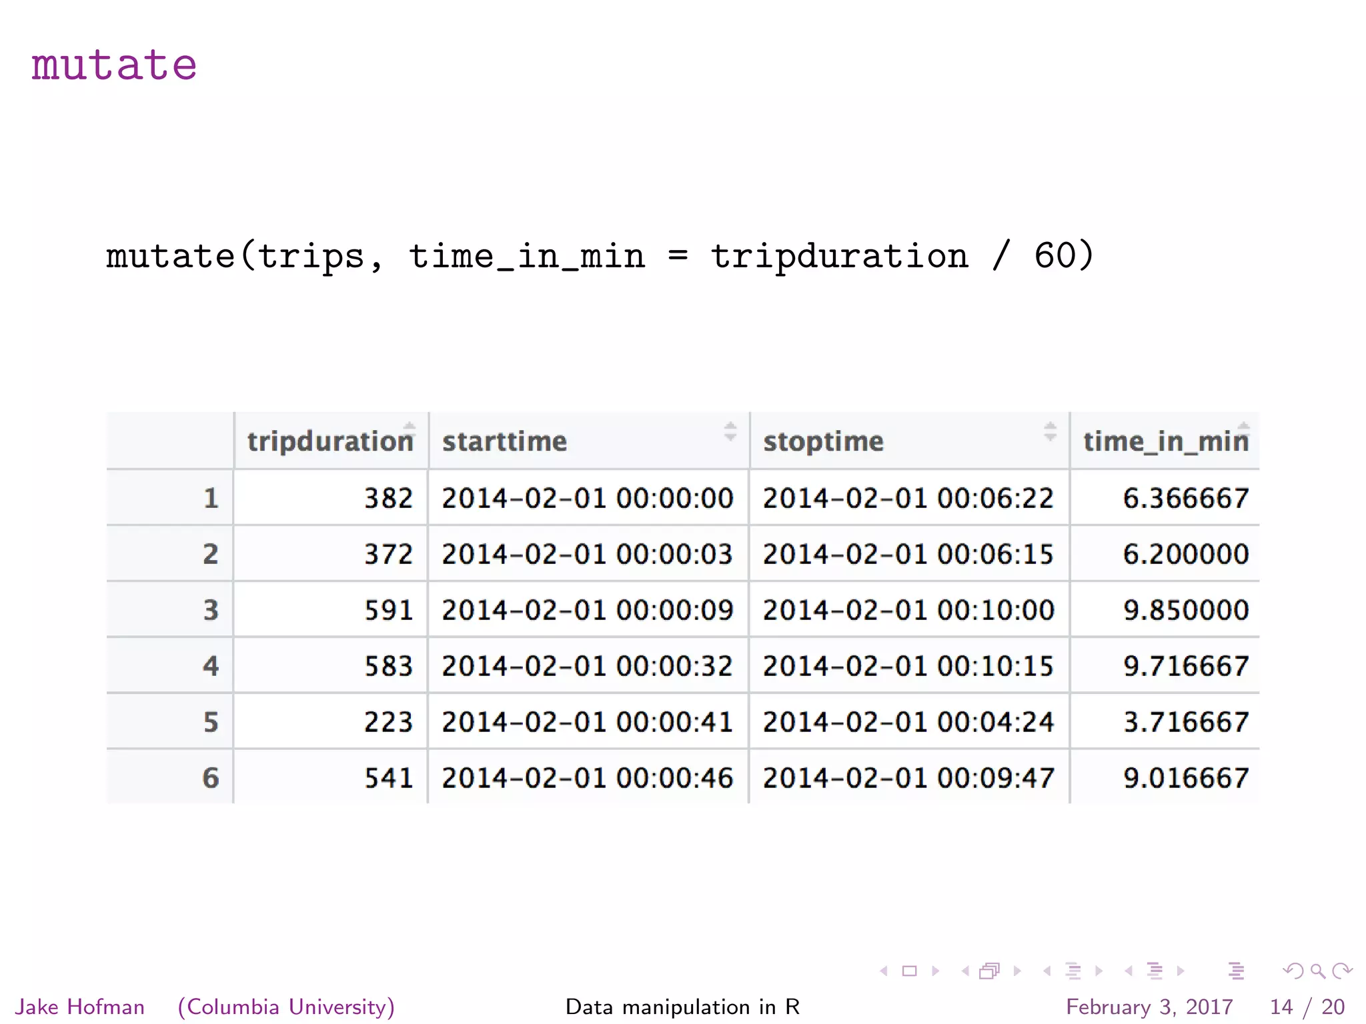Viewport: 1366px width, 1024px height.
Task: Go to next slide arrow
Action: click(x=935, y=971)
